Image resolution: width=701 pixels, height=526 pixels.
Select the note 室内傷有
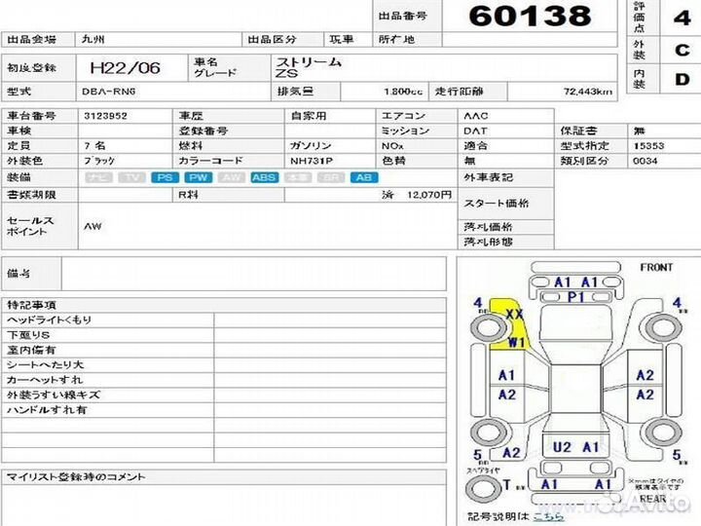click(x=31, y=351)
